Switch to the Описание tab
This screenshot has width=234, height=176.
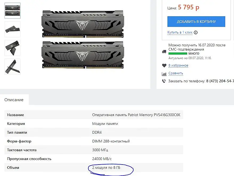click(x=14, y=100)
